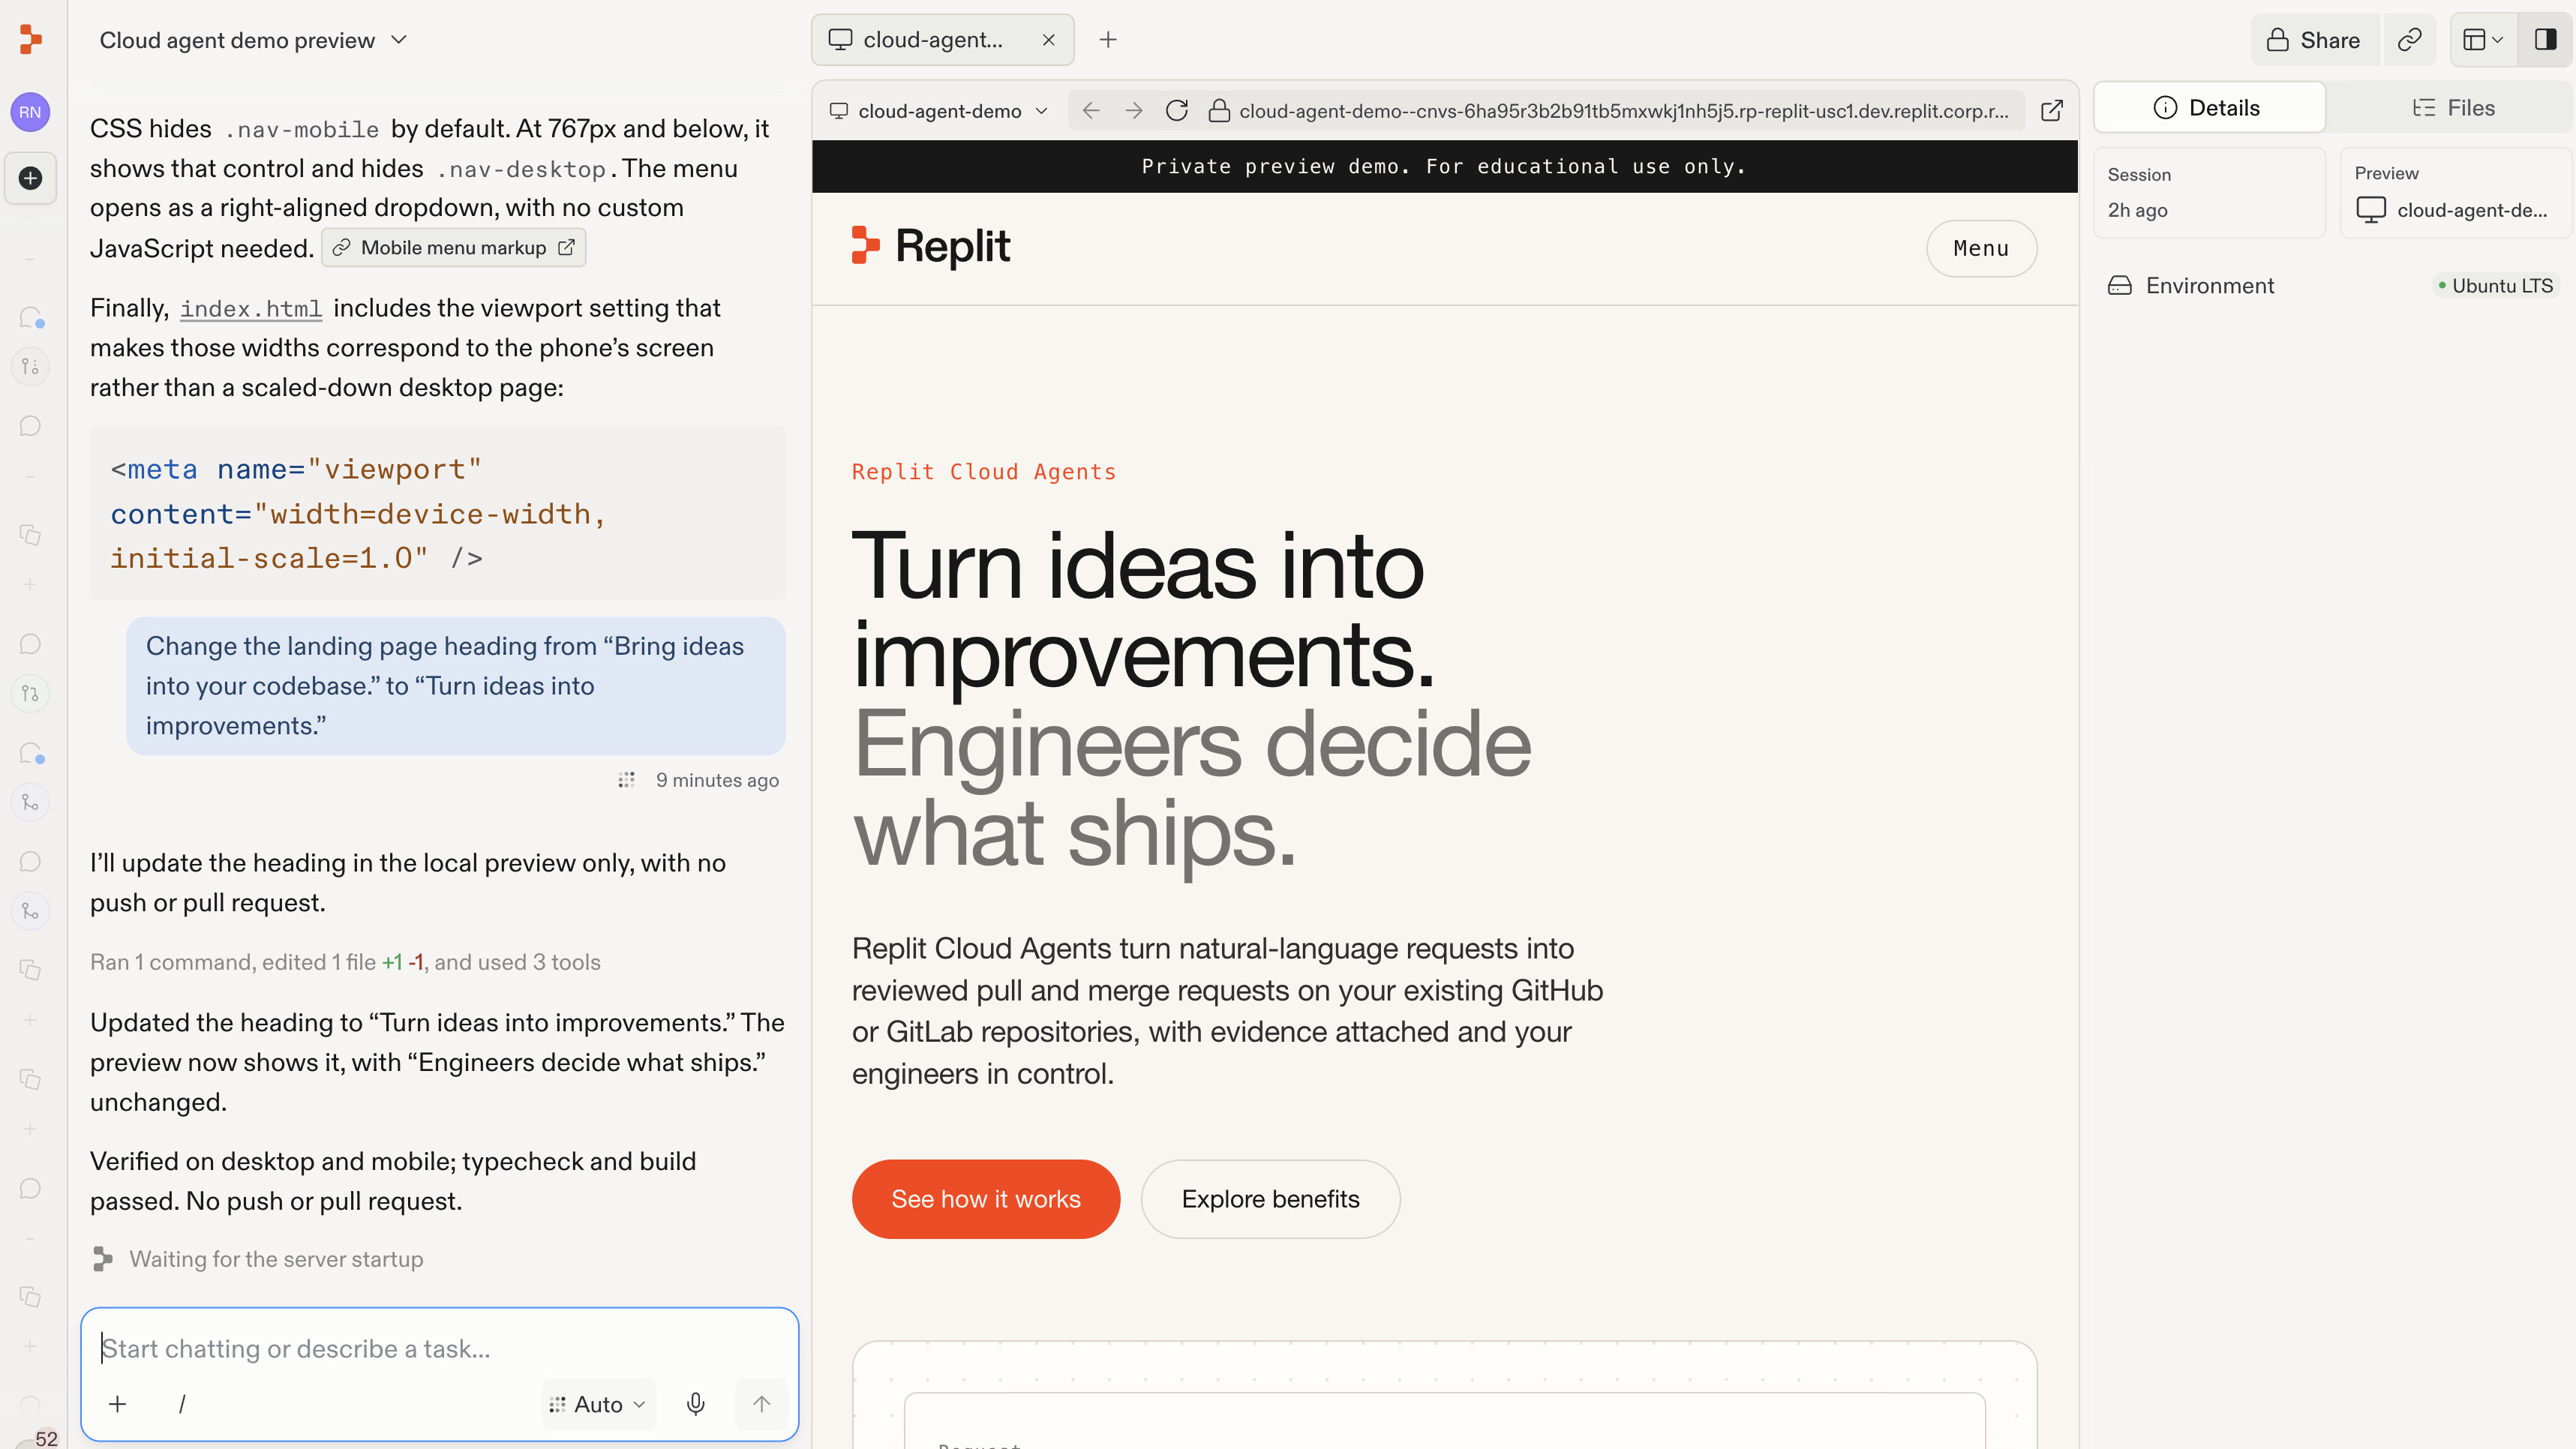Image resolution: width=2576 pixels, height=1449 pixels.
Task: Open the RN user avatar
Action: click(x=30, y=112)
